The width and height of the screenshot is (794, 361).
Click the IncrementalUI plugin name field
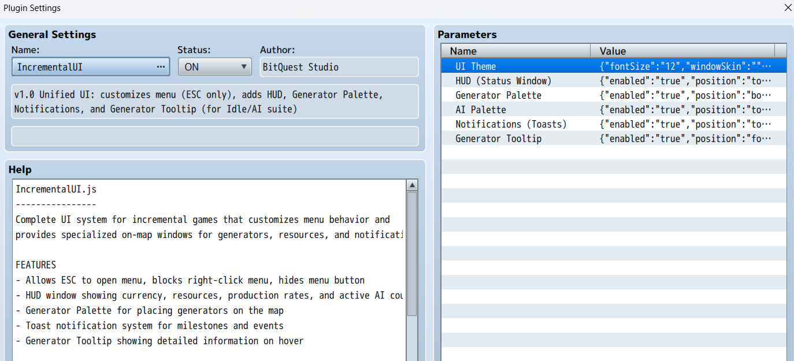(84, 67)
